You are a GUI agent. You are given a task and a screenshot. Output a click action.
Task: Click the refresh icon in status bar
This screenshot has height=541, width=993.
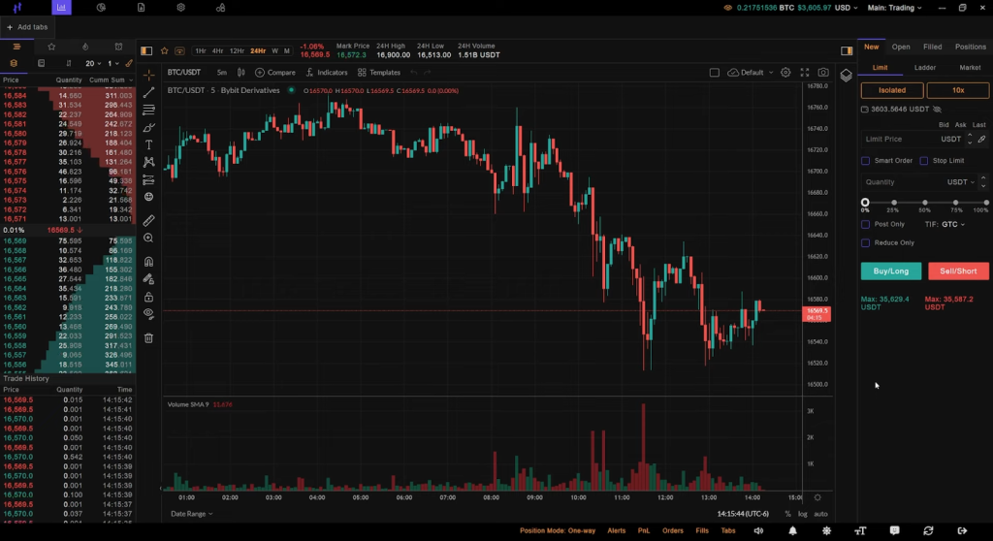(x=928, y=531)
